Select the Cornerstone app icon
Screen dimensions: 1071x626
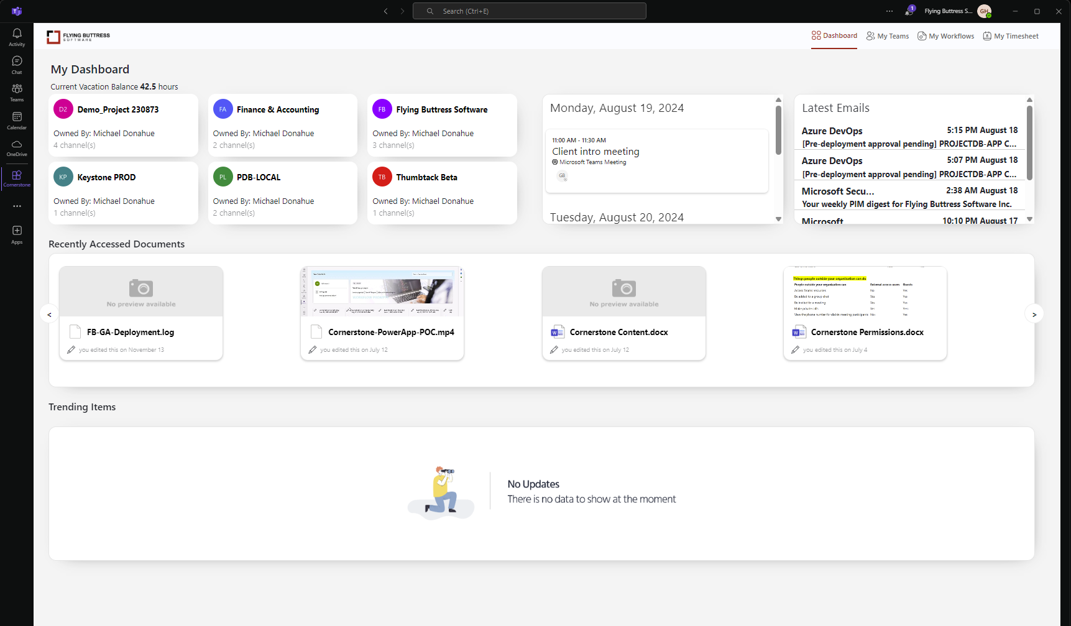[x=17, y=178]
